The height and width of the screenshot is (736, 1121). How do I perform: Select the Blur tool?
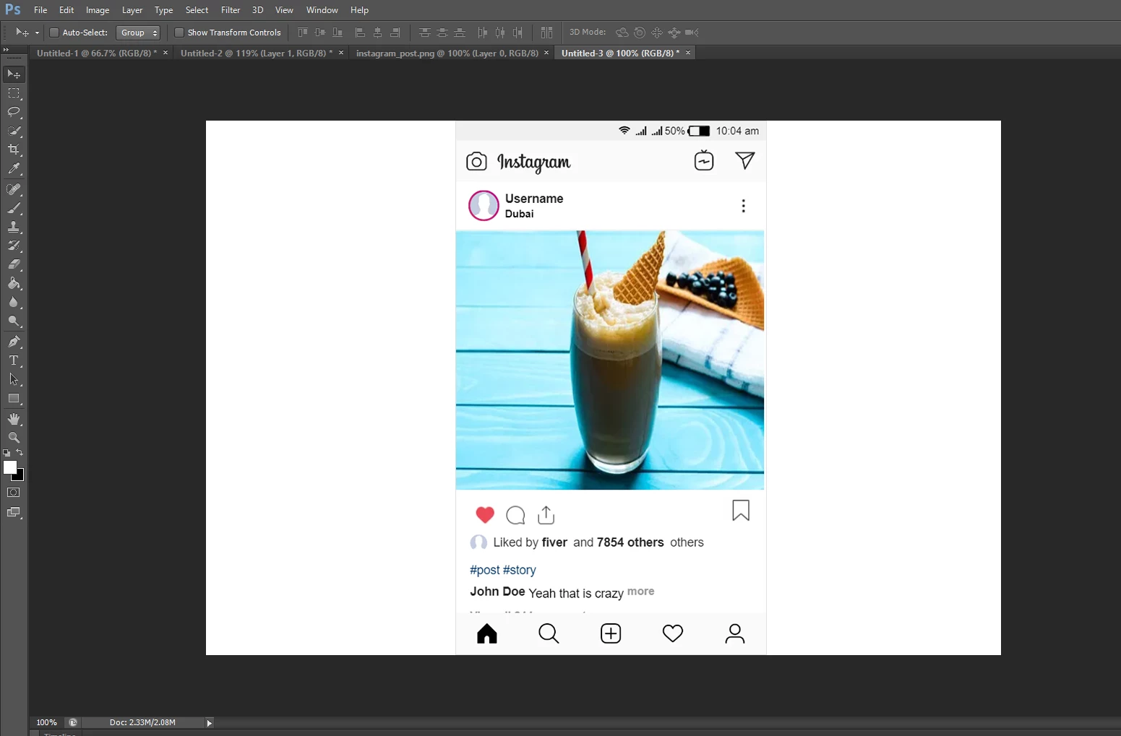click(x=14, y=302)
